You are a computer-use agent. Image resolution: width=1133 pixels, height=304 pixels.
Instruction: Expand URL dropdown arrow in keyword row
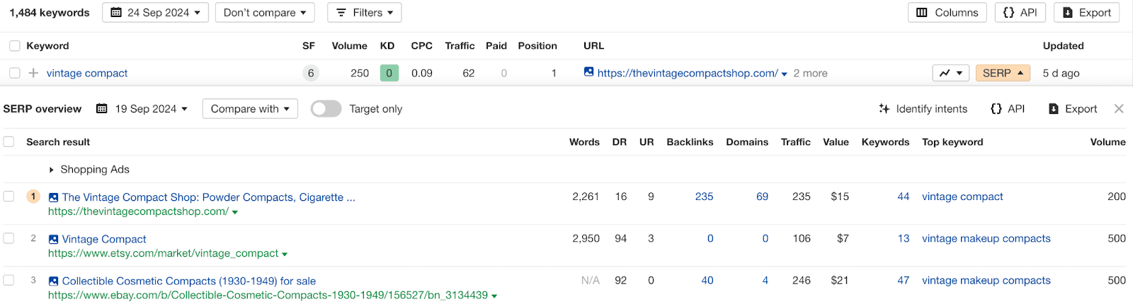[784, 74]
